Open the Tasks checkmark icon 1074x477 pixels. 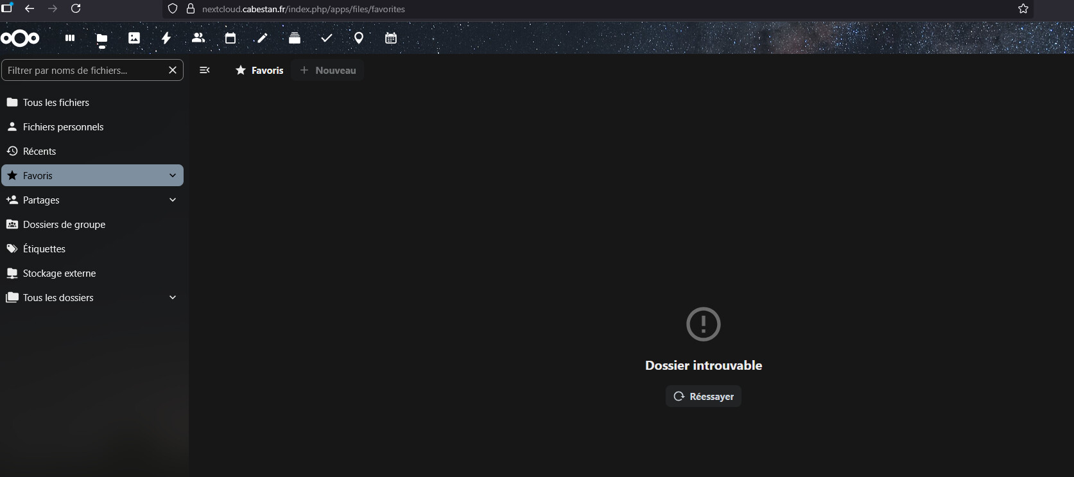[327, 38]
